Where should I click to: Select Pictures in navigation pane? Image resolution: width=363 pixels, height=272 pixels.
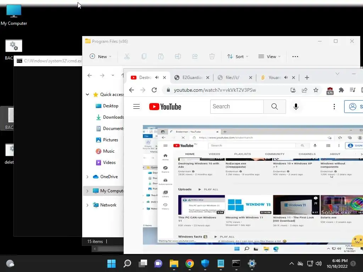pos(107,140)
